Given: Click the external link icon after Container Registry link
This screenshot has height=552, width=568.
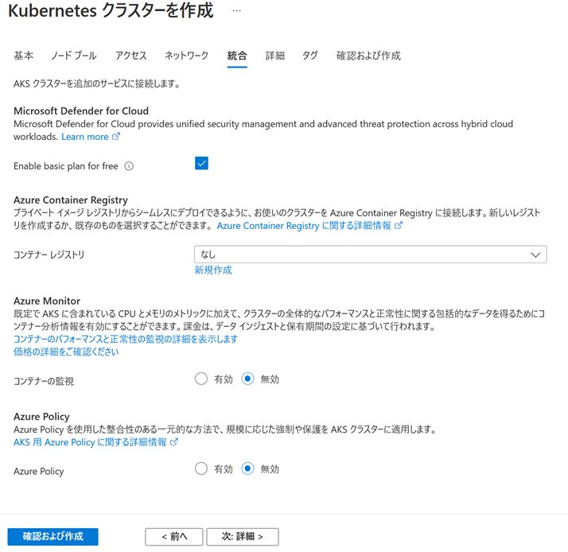Looking at the screenshot, I should tap(399, 226).
